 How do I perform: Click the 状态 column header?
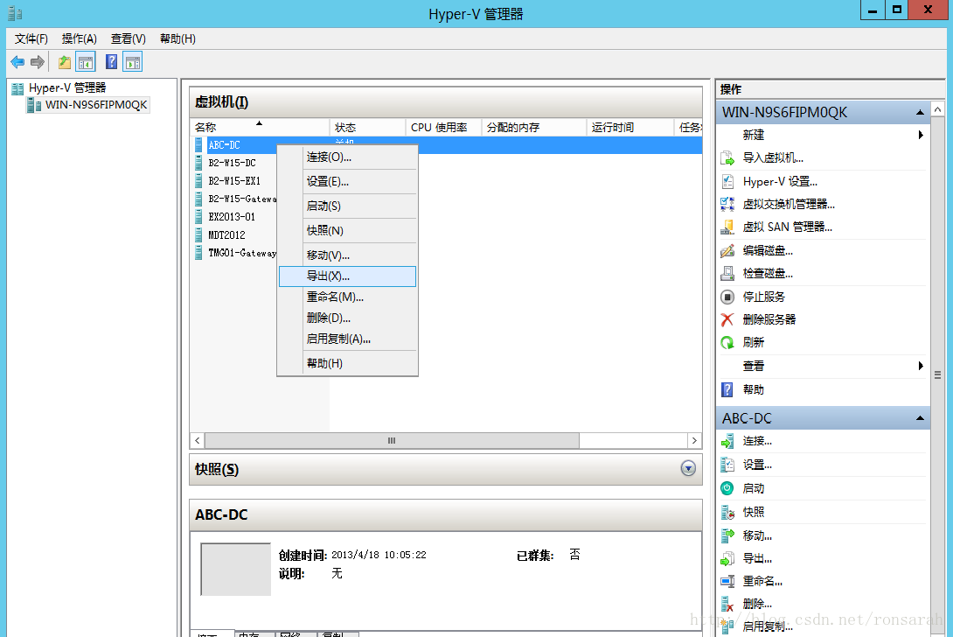point(368,127)
